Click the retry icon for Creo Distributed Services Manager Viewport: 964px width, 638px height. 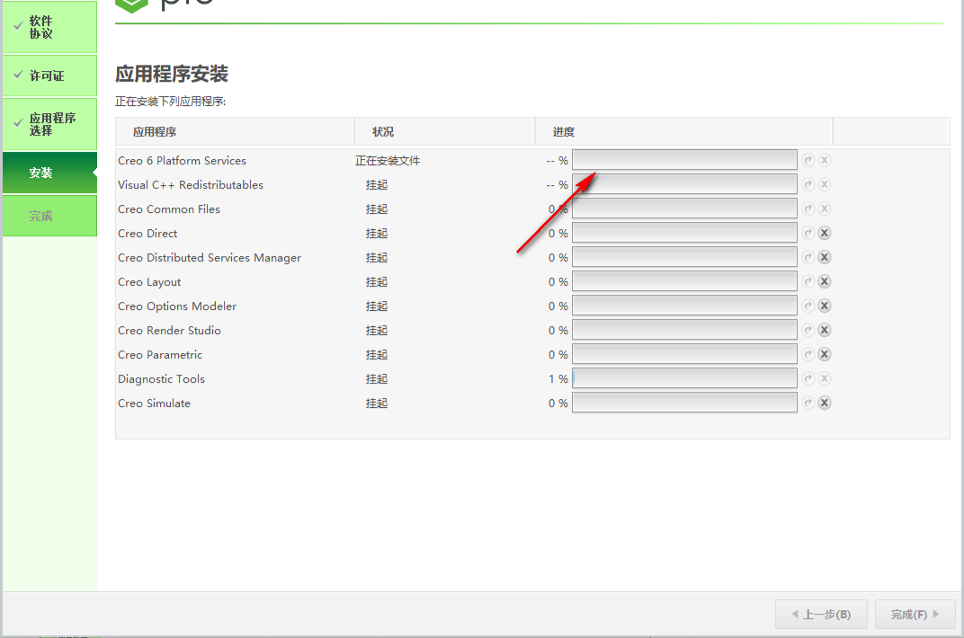808,257
